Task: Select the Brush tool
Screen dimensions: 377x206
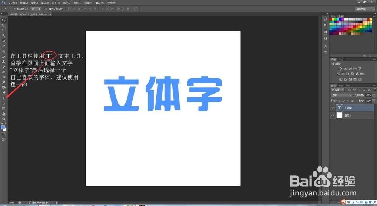Action: (4, 57)
